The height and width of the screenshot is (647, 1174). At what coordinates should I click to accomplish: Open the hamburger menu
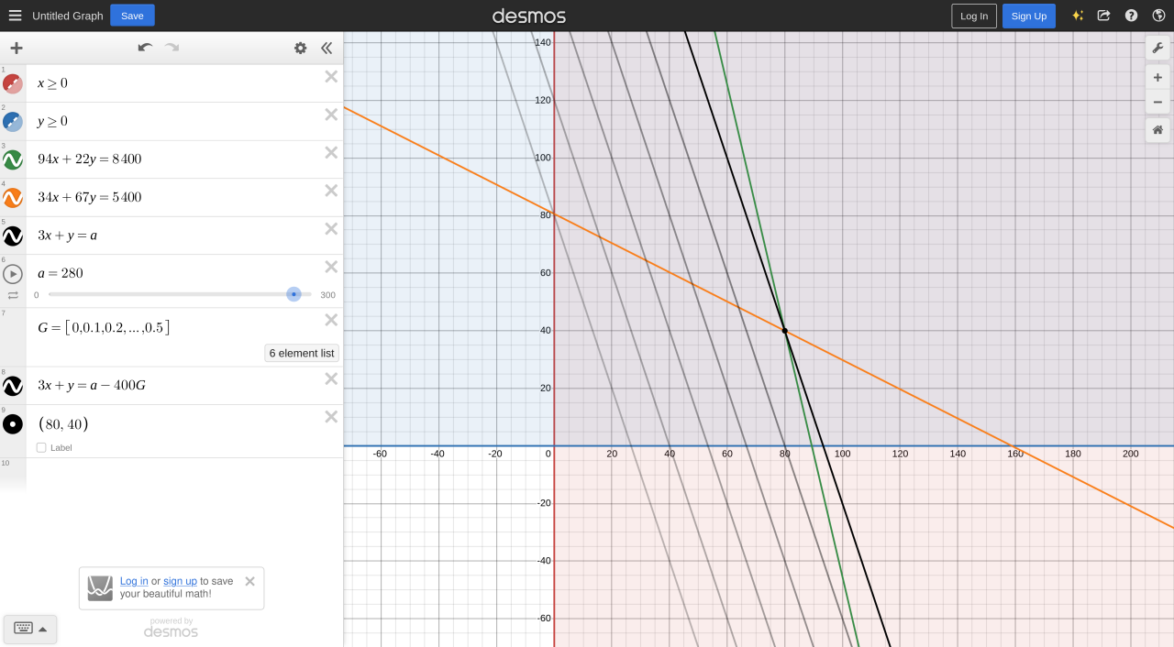point(15,16)
